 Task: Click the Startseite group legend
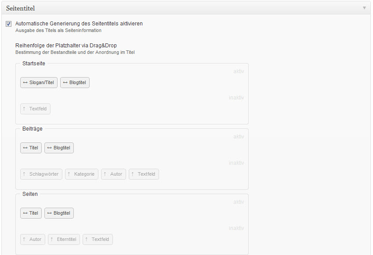tap(33, 64)
